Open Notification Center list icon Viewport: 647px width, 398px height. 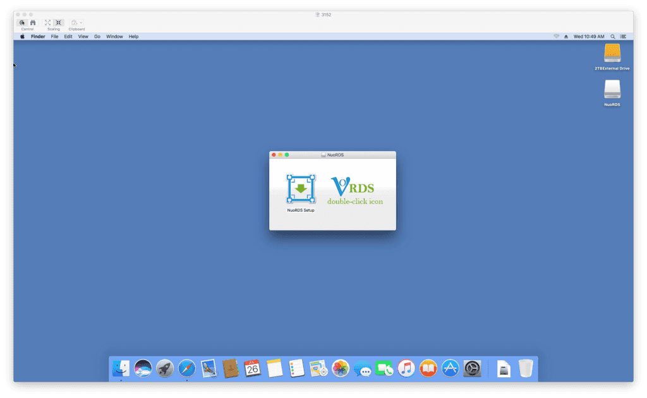pos(623,36)
